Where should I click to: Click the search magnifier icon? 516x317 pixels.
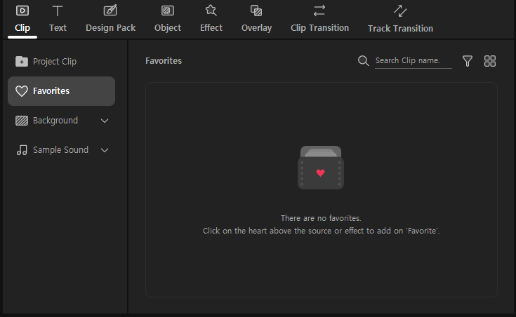363,61
